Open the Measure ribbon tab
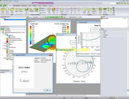 (x=45, y=6)
